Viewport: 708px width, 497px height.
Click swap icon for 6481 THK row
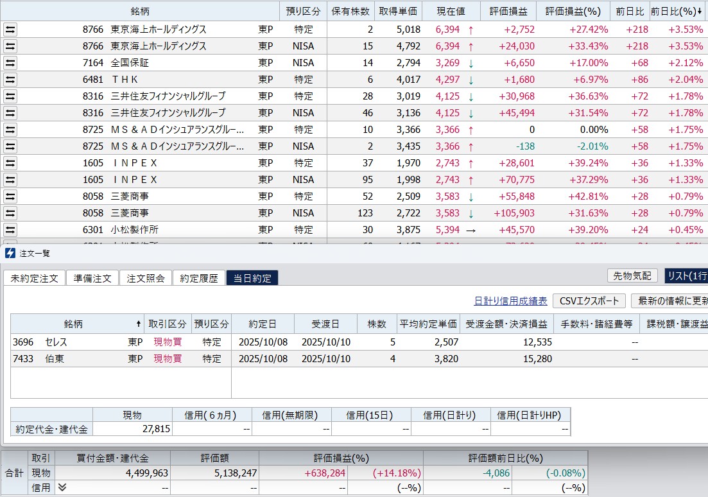[x=10, y=80]
